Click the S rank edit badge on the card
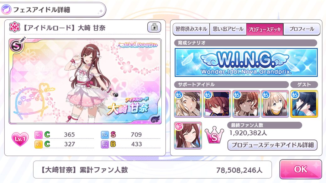 pyautogui.click(x=17, y=45)
